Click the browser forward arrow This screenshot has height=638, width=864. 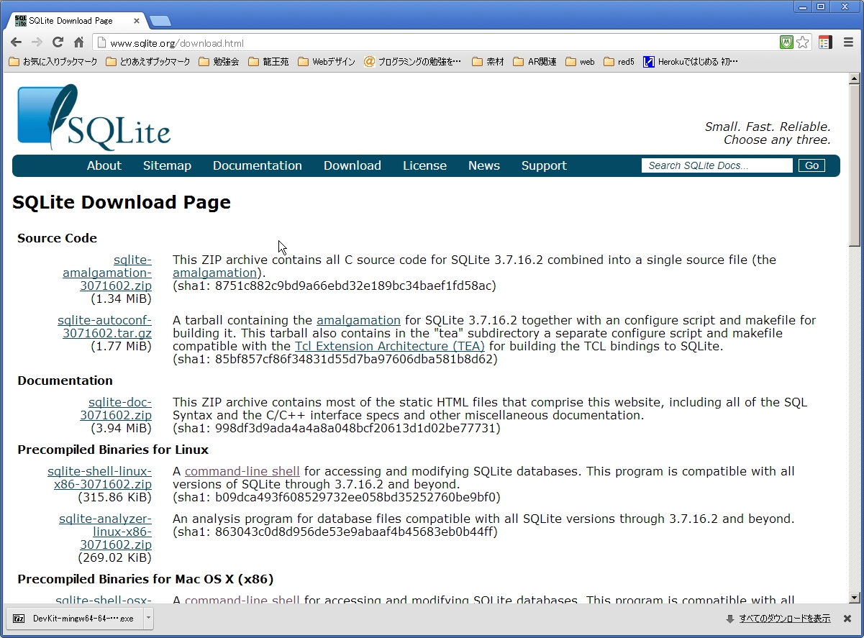(x=37, y=42)
